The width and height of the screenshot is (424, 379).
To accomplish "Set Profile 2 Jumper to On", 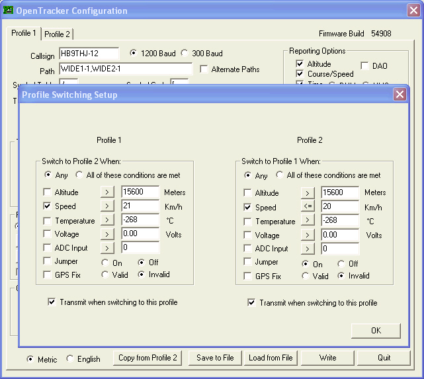I will tap(312, 264).
